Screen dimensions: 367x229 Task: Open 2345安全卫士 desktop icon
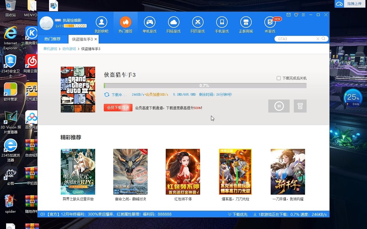(11, 66)
